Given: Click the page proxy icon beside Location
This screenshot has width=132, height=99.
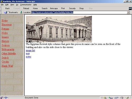Looking at the screenshot, I should (21, 12).
